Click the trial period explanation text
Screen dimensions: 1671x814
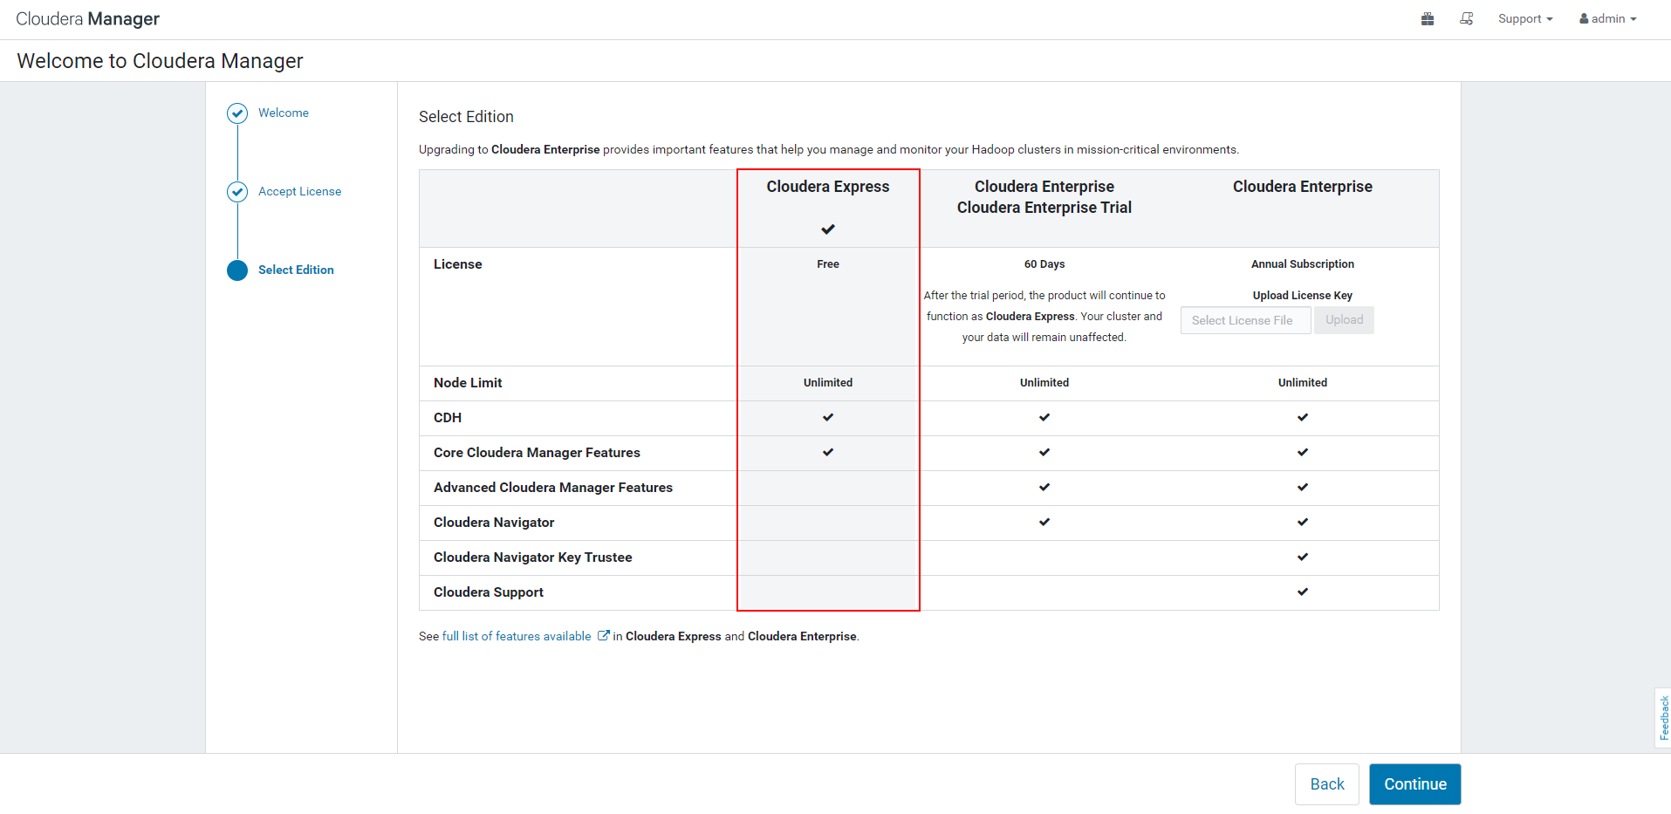(x=1044, y=317)
